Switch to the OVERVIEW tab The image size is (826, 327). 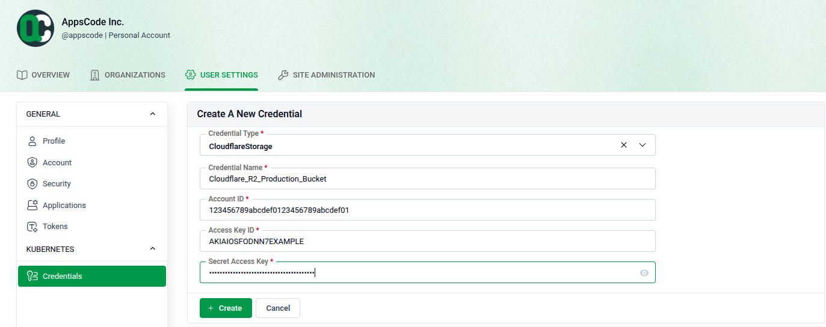(43, 75)
